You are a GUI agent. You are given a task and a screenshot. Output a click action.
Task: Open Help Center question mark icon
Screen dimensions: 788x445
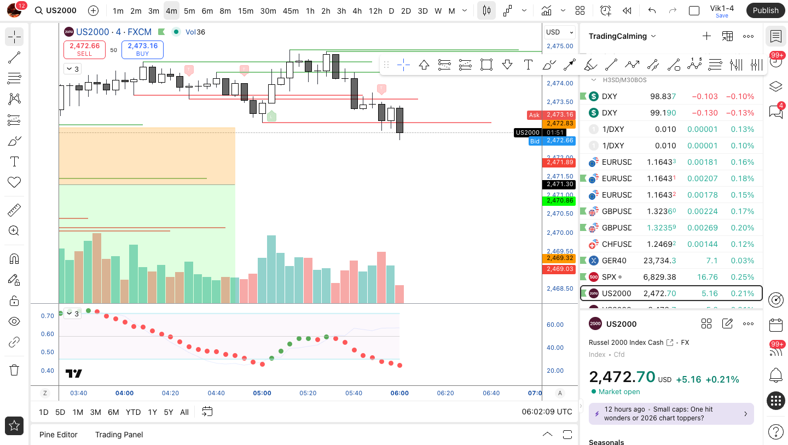[775, 431]
